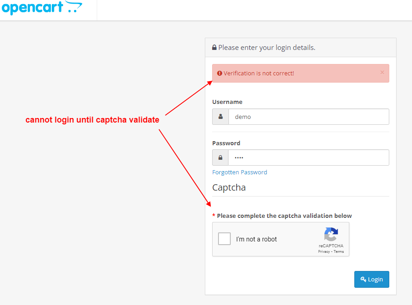
Task: Click the red exclamation icon in the alert
Action: pyautogui.click(x=219, y=74)
